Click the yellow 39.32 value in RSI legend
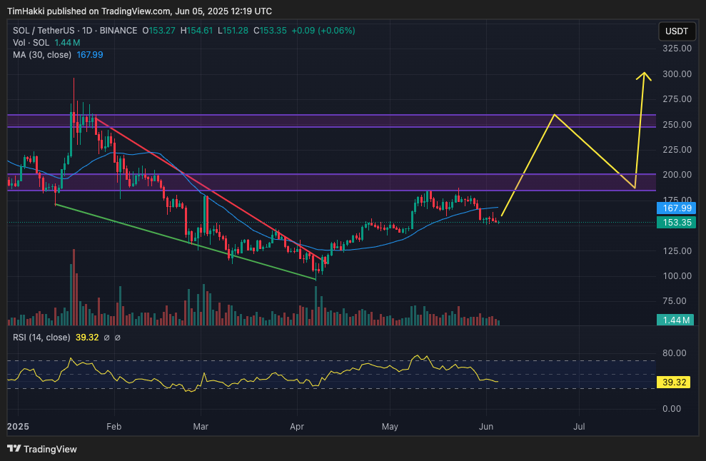The image size is (706, 461). tap(87, 338)
